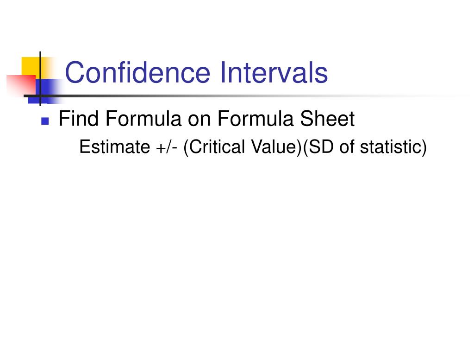Click the word Value) in formula line
The height and width of the screenshot is (356, 474).
click(276, 147)
